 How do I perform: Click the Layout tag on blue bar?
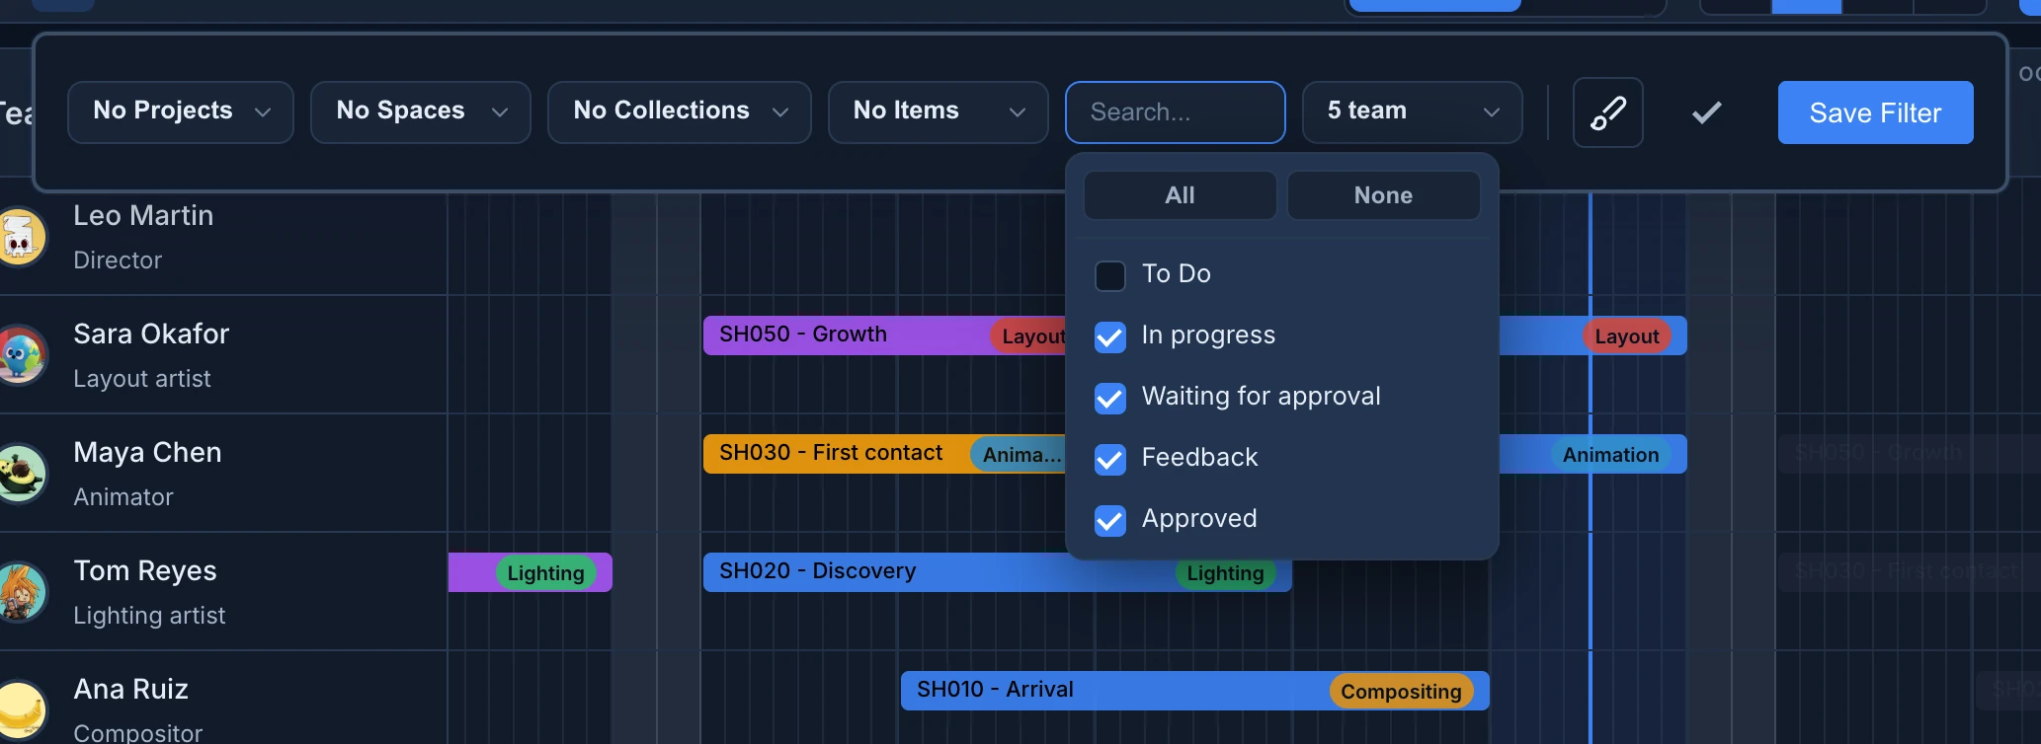(1626, 336)
